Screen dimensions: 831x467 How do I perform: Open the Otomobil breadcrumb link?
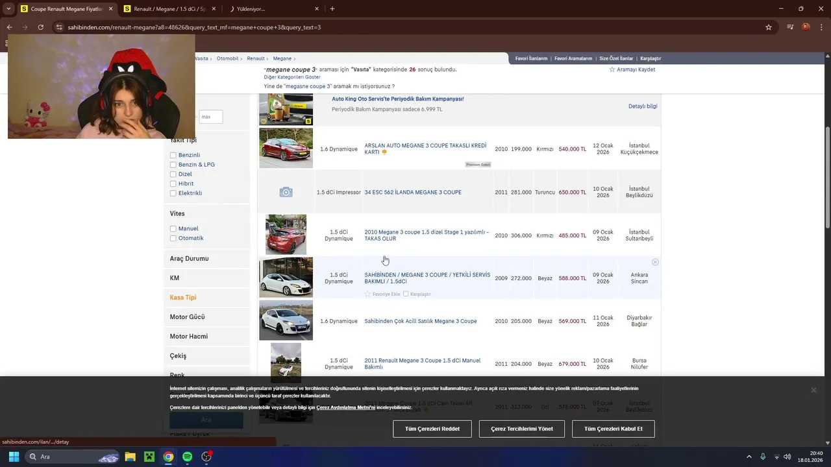228,58
